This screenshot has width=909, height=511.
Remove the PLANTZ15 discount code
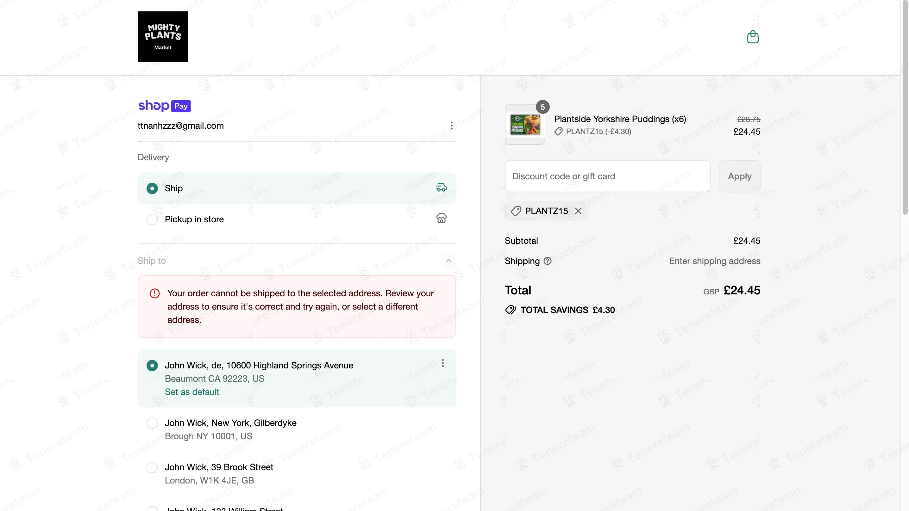pyautogui.click(x=578, y=211)
